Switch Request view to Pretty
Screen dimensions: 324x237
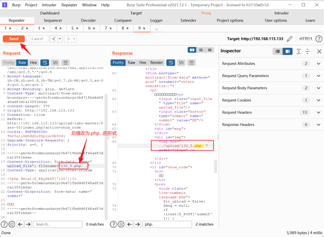click(x=9, y=63)
